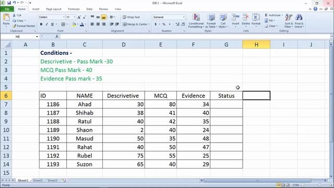334x188 pixels.
Task: Open Excel Help question mark icon
Action: click(315, 9)
